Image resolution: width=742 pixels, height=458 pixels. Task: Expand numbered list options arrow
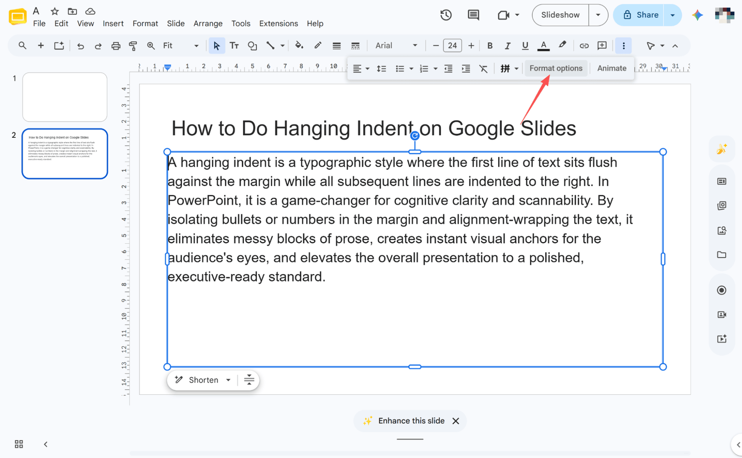click(x=435, y=69)
